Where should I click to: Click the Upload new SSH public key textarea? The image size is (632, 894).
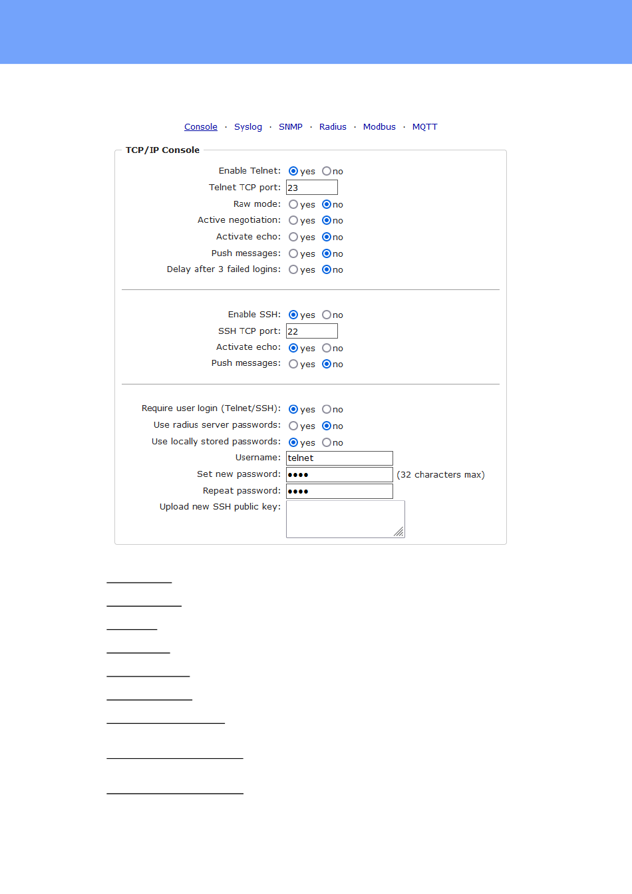[345, 519]
